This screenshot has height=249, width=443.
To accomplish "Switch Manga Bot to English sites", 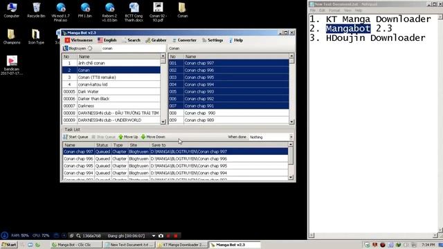I will coord(107,40).
